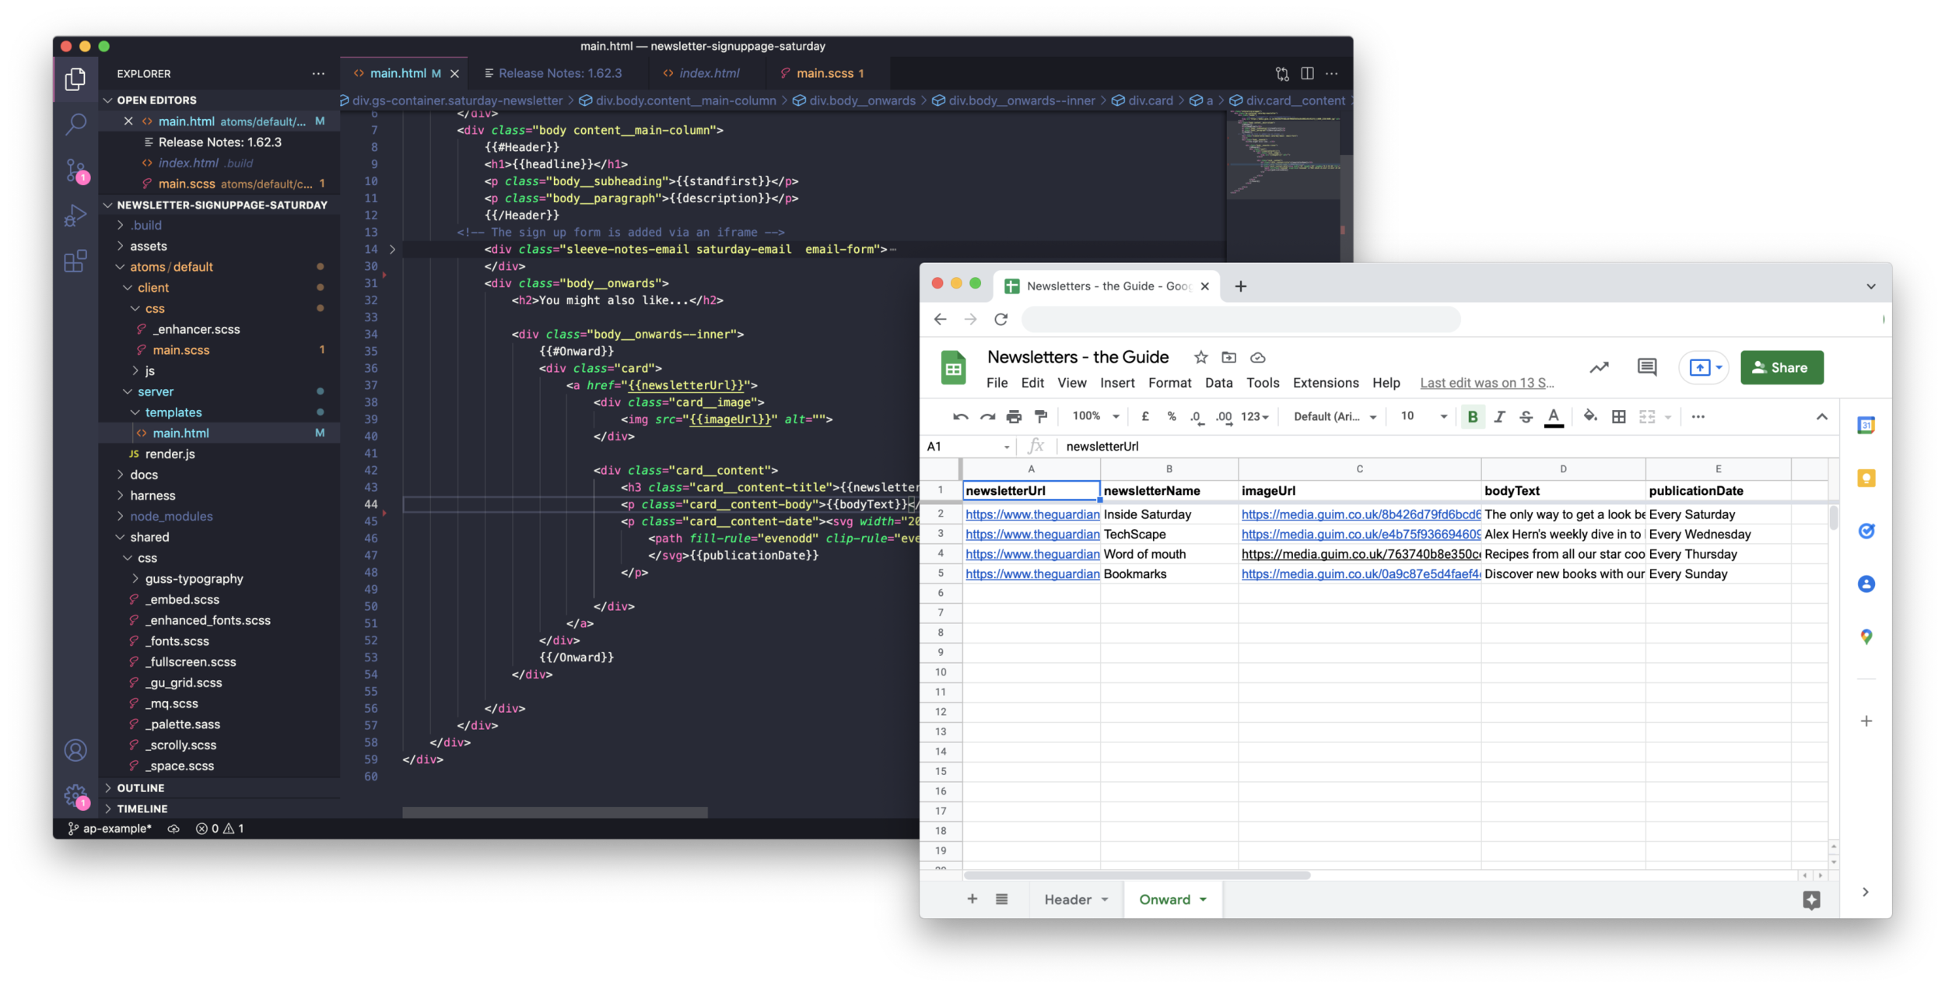Expand the OUTLINE section
Image resolution: width=1945 pixels, height=989 pixels.
click(140, 787)
